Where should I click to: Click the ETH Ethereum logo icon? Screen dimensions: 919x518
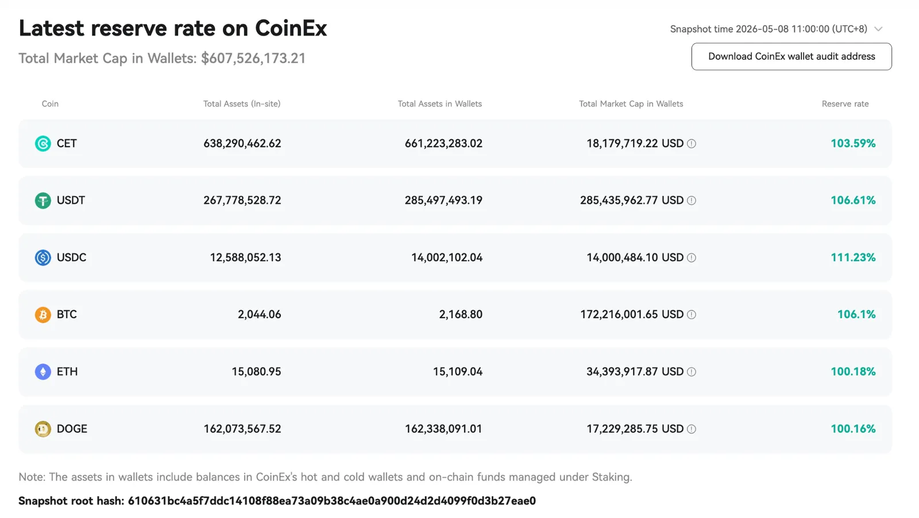click(x=43, y=372)
